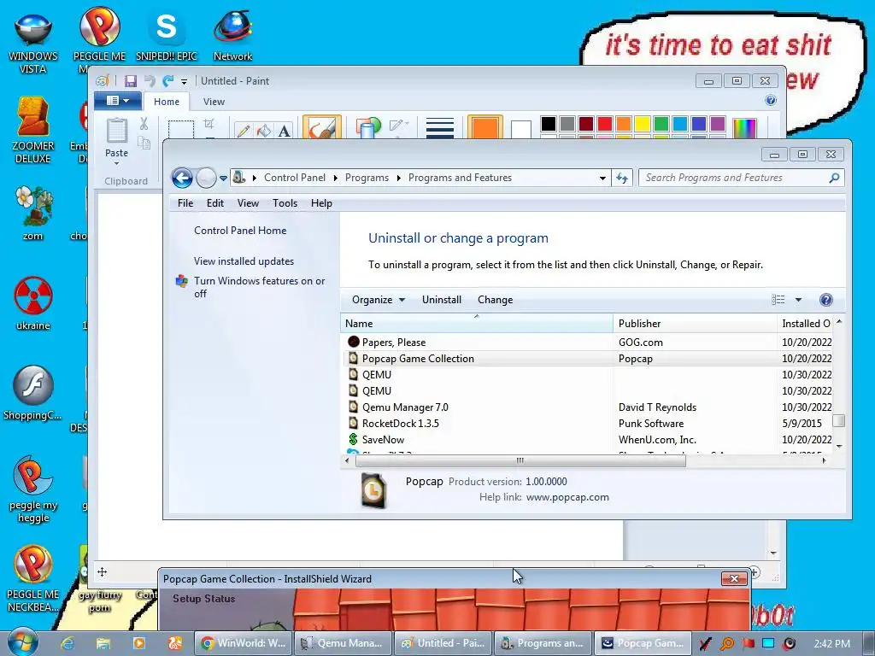875x656 pixels.
Task: Click the Crop icon in Paint's ribbon
Action: point(209,124)
